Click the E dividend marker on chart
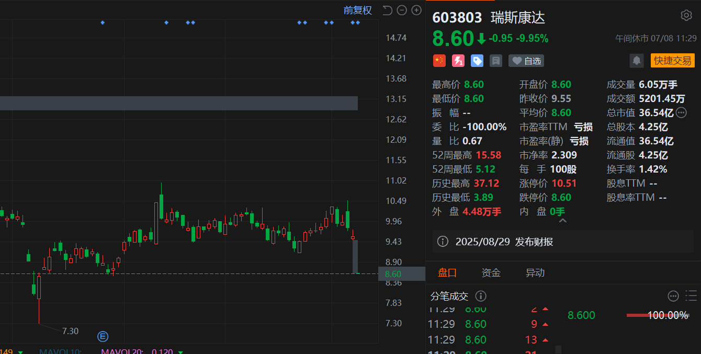Image resolution: width=701 pixels, height=354 pixels. [x=103, y=337]
